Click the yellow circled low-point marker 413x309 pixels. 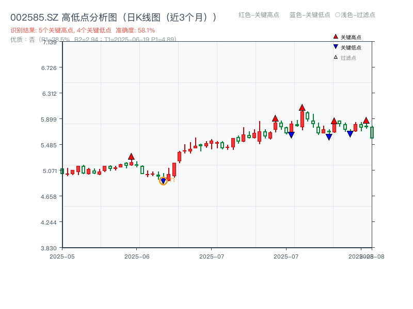pyautogui.click(x=163, y=181)
